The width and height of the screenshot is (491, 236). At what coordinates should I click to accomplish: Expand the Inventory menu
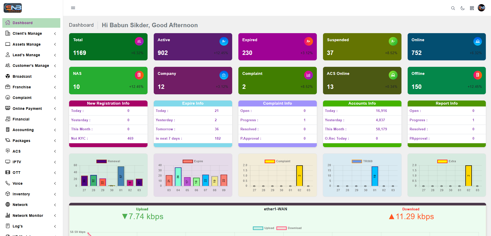pos(21,194)
